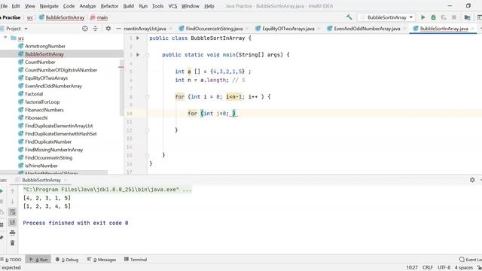This screenshot has width=482, height=271.
Task: Switch to EquilityOfTwoArrays.java tab
Action: point(288,29)
